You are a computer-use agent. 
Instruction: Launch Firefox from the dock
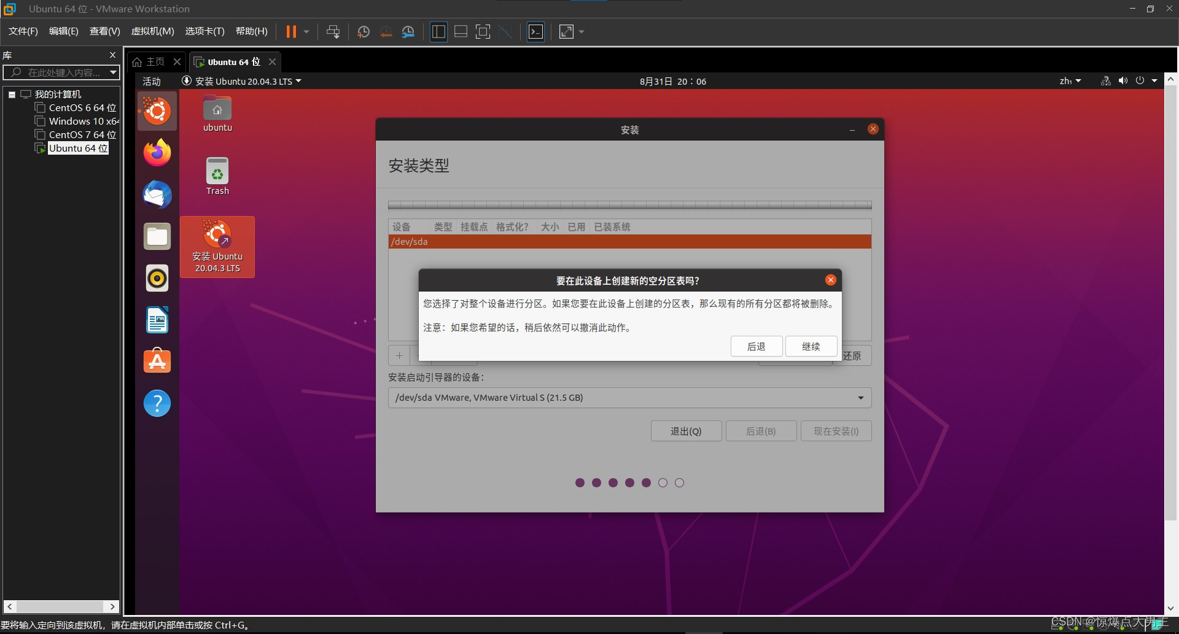click(157, 153)
